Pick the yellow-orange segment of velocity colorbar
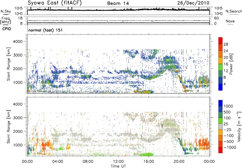242x168 pixels. [x=221, y=133]
